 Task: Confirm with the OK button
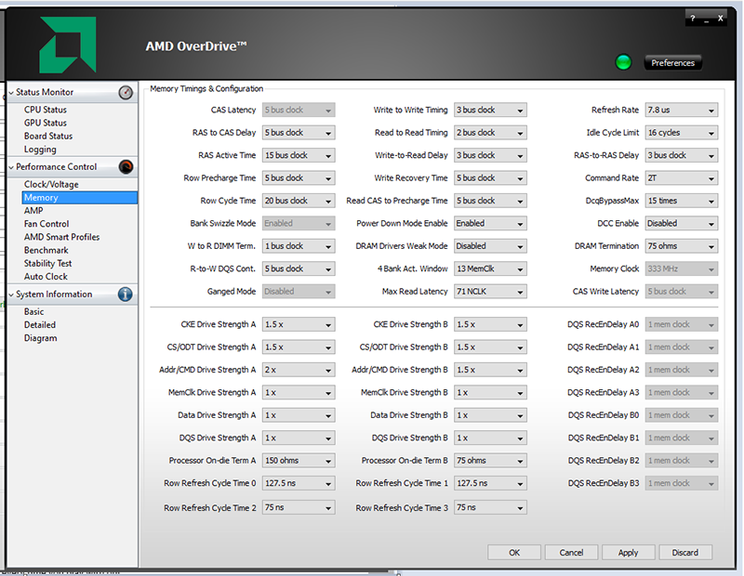514,553
